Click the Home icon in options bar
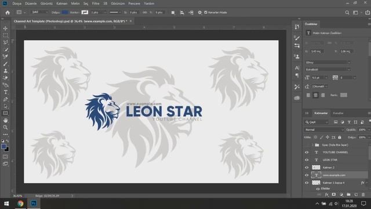The height and width of the screenshot is (209, 371). tap(8, 12)
